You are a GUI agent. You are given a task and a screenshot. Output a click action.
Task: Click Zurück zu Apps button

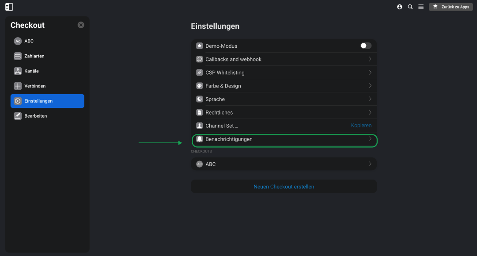451,7
